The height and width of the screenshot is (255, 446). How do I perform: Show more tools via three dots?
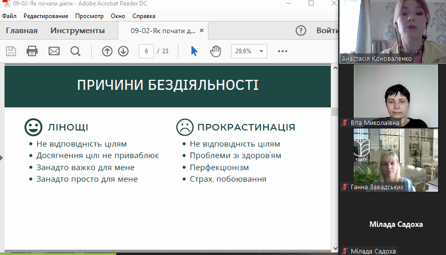click(x=283, y=51)
